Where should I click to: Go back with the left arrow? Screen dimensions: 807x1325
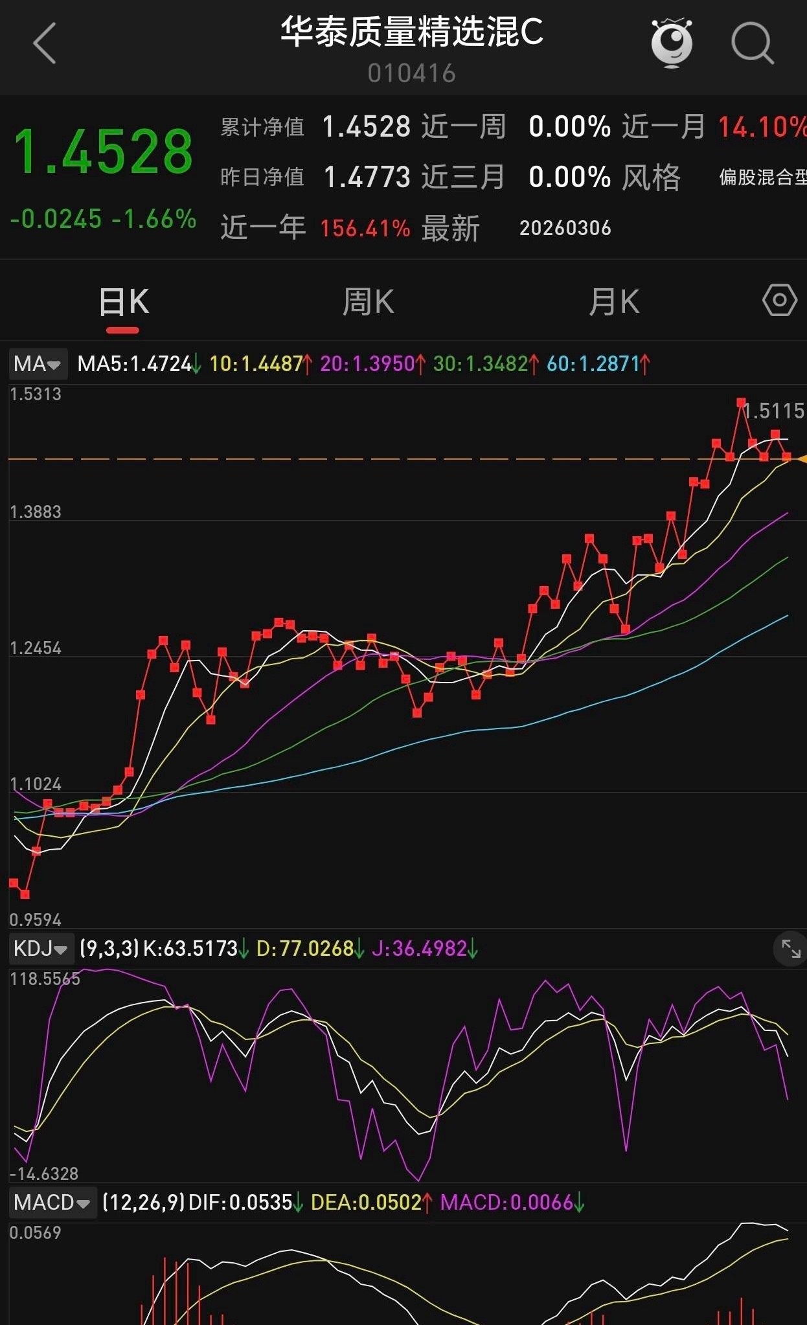coord(44,43)
